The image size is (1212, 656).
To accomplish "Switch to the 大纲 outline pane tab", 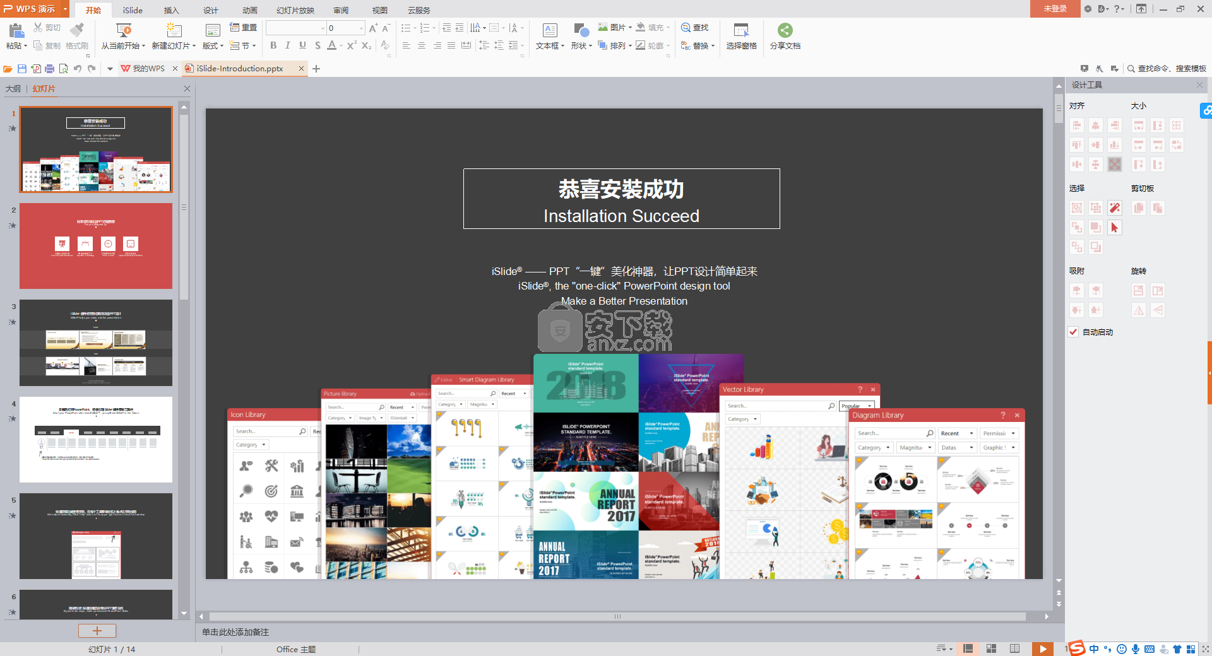I will pyautogui.click(x=13, y=88).
